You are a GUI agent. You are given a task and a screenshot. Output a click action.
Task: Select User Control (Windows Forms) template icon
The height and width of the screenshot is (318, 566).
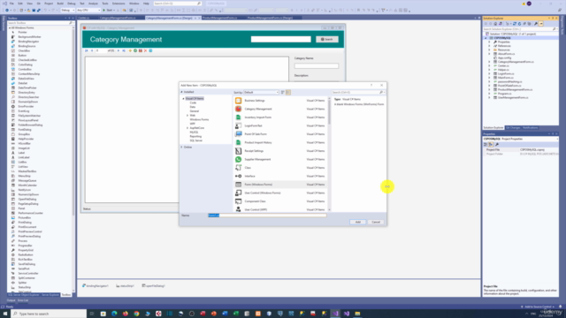pos(238,193)
